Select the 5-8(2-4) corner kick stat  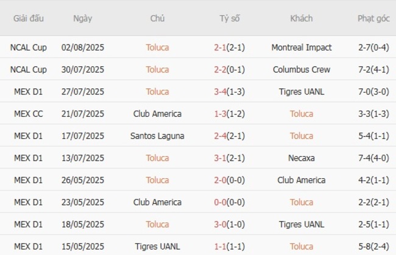(373, 246)
